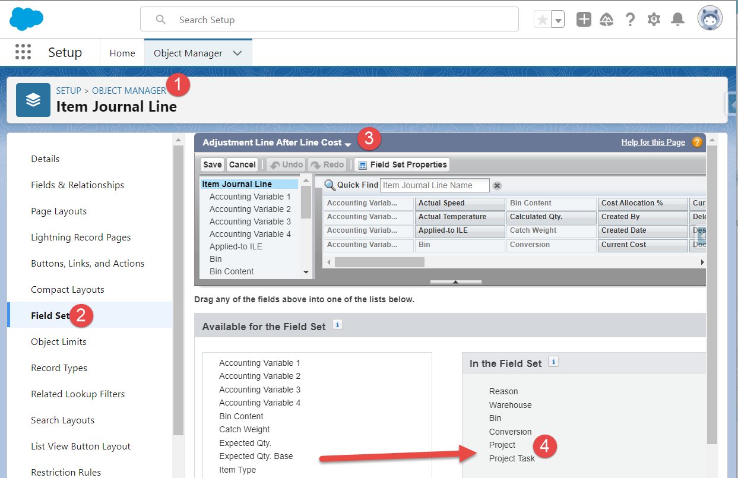Image resolution: width=738 pixels, height=478 pixels.
Task: Click the Save button
Action: pos(212,164)
